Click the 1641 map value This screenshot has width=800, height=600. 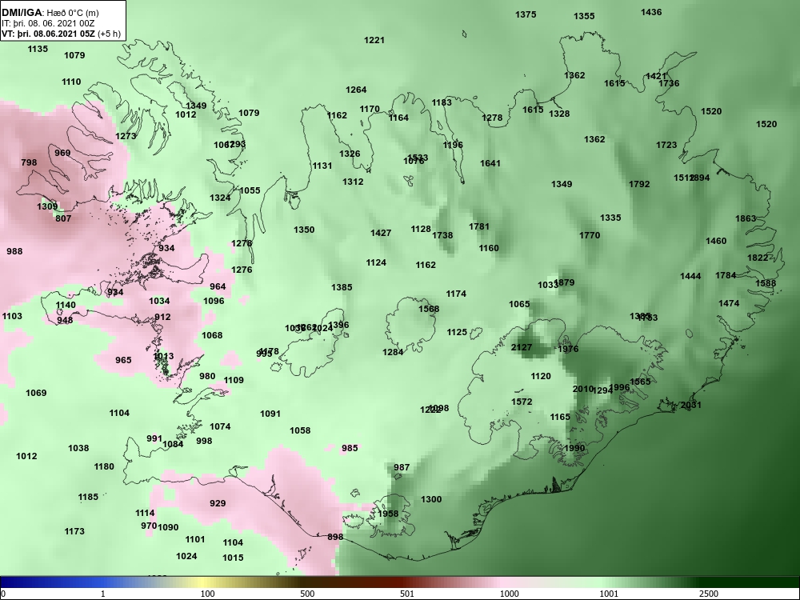pos(490,164)
